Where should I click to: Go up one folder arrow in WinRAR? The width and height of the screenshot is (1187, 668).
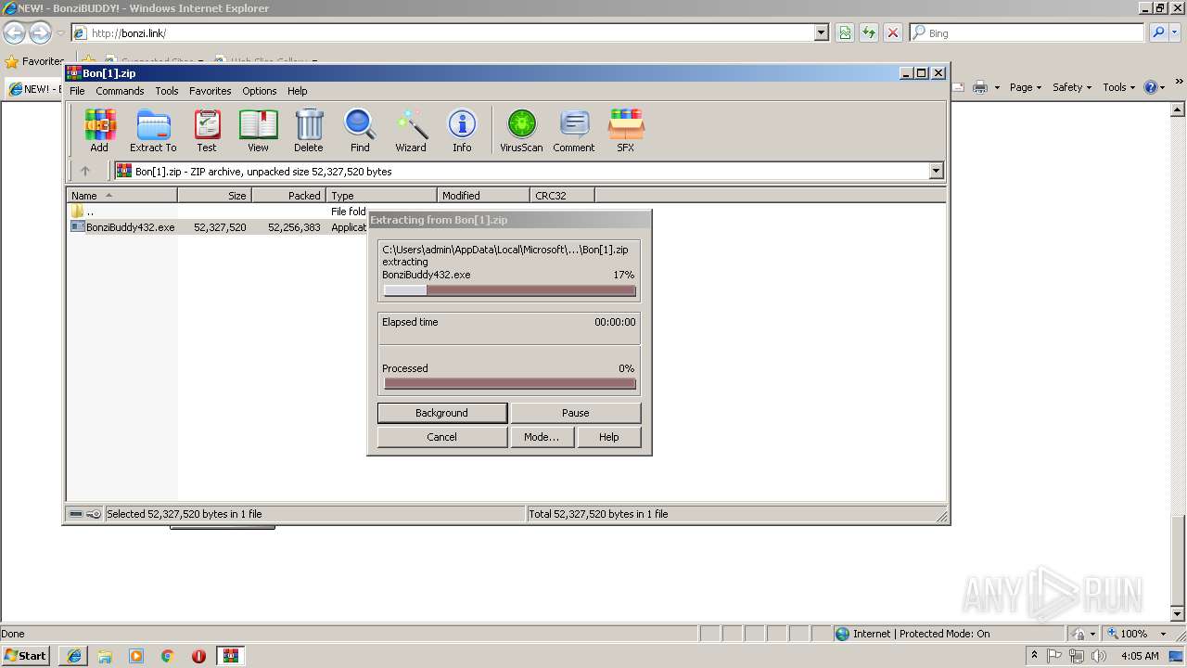tap(85, 171)
